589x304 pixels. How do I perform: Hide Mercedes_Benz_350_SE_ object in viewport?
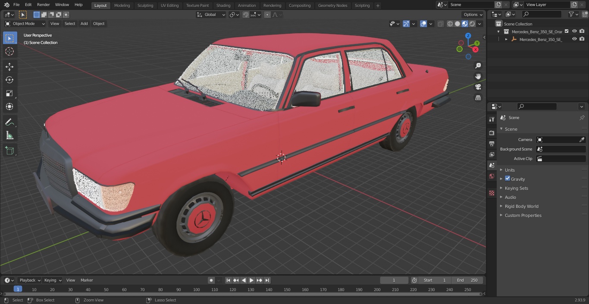point(574,39)
